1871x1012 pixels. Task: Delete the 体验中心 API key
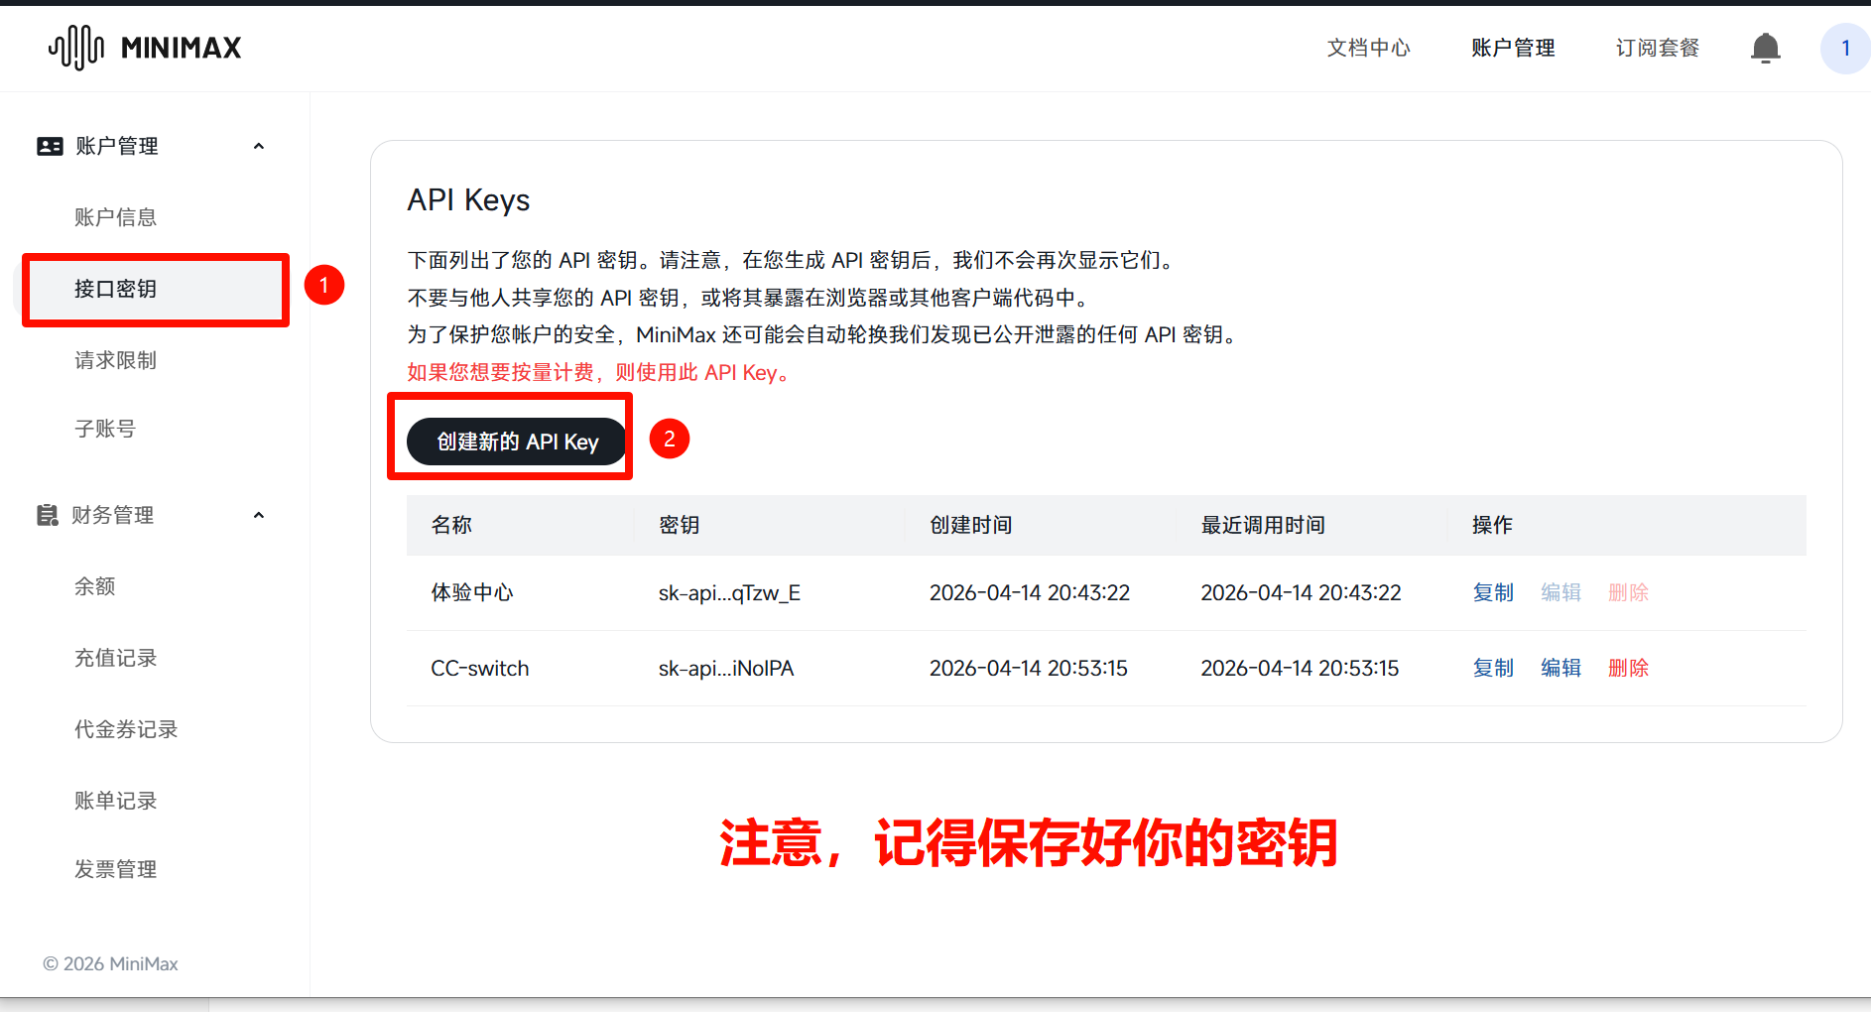pos(1628,592)
